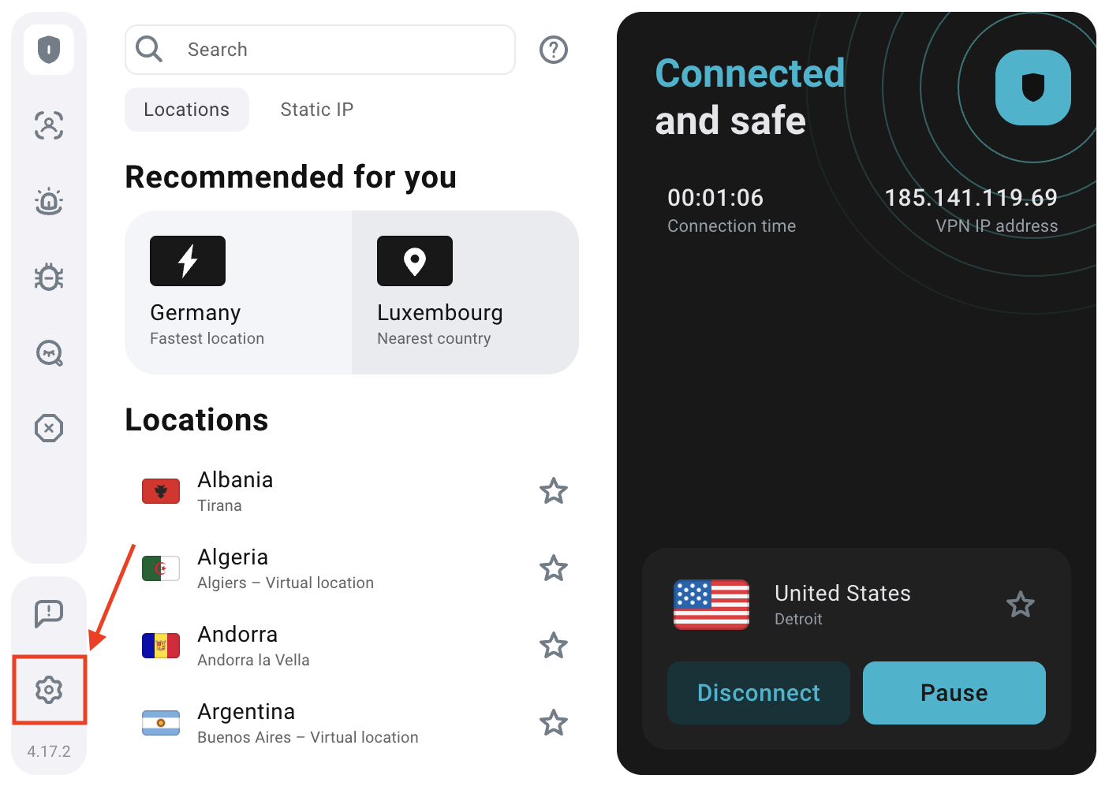Image resolution: width=1109 pixels, height=786 pixels.
Task: Star Andorra as a favorite
Action: [x=554, y=646]
